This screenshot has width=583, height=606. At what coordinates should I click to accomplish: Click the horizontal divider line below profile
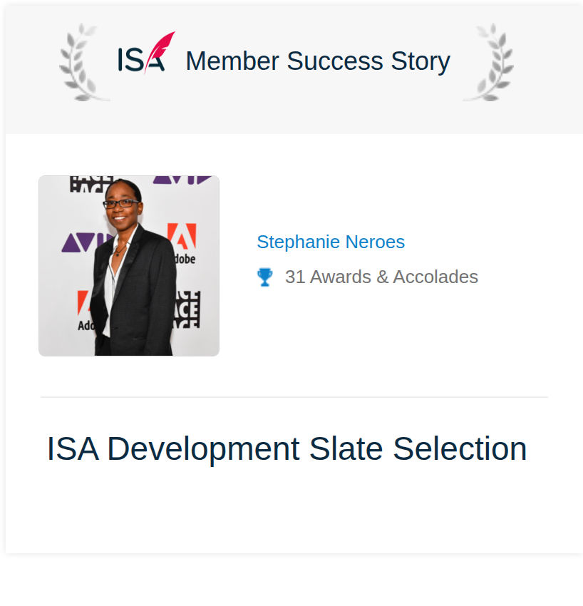(294, 397)
